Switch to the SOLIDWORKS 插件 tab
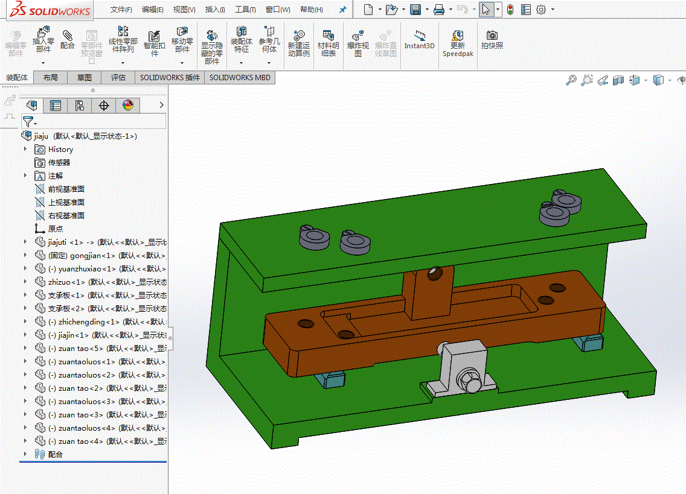 170,77
